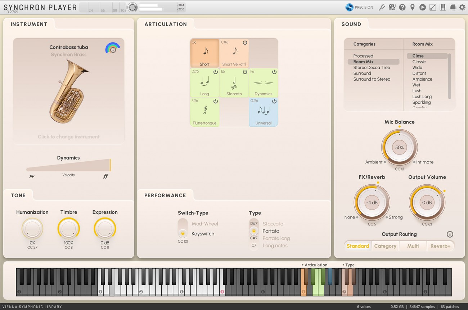This screenshot has width=468, height=310.
Task: Click 'Click to change instrument' text
Action: pos(68,137)
